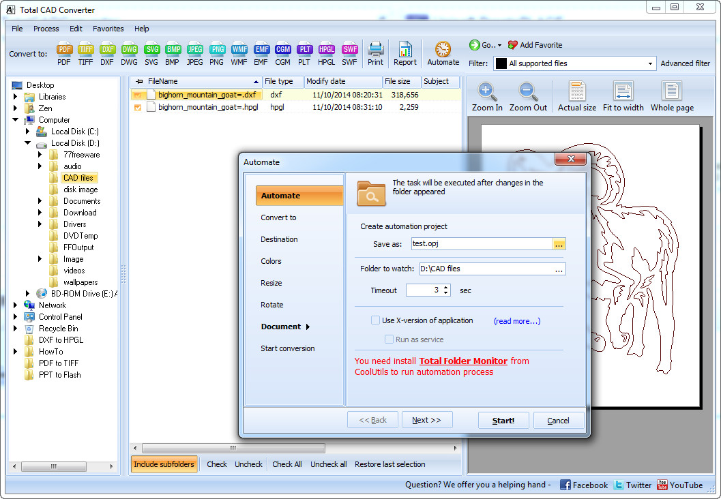Show Whole page in preview
The height and width of the screenshot is (499, 721).
[672, 97]
